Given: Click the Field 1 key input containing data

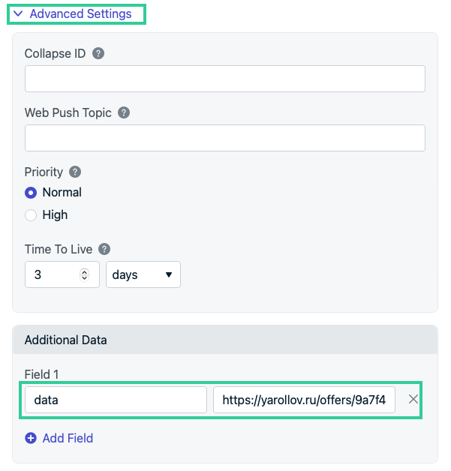Looking at the screenshot, I should (116, 400).
